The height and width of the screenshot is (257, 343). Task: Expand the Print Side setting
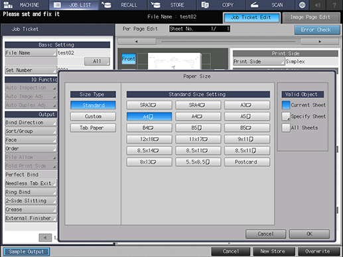click(259, 62)
